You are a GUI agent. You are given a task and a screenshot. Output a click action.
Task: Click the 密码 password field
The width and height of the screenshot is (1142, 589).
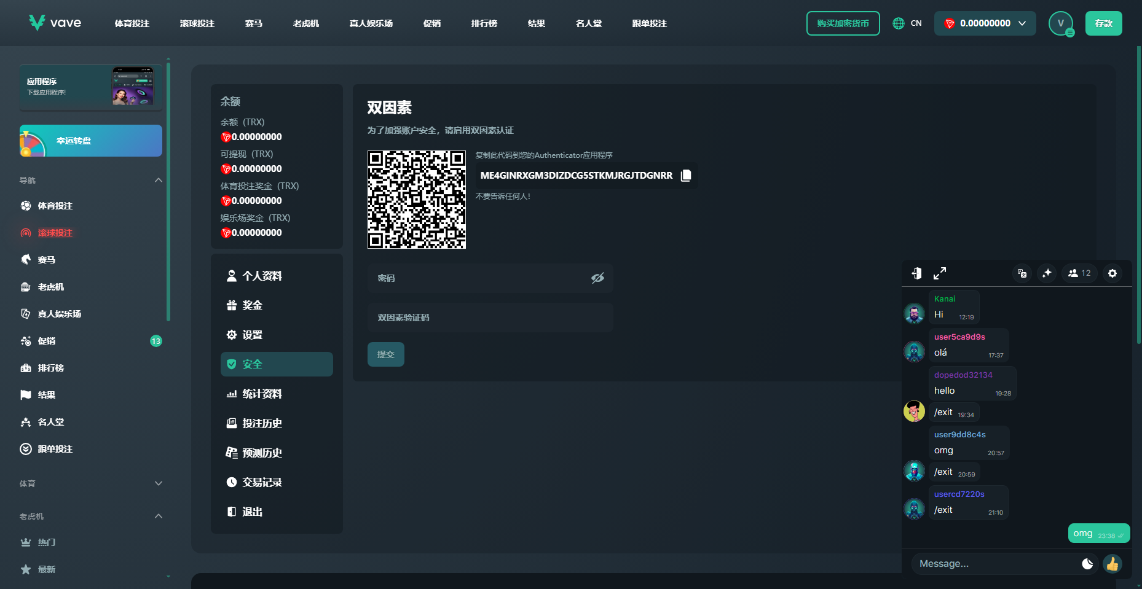click(490, 278)
